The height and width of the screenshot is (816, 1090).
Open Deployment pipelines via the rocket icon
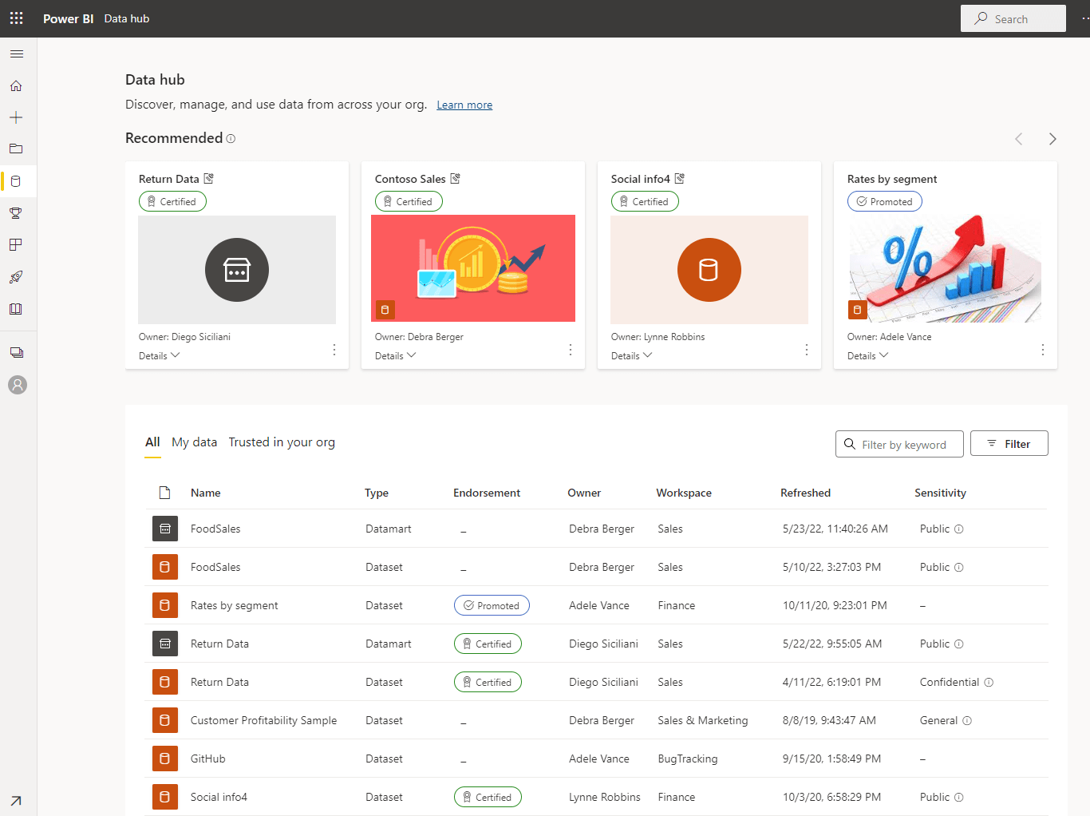[16, 276]
